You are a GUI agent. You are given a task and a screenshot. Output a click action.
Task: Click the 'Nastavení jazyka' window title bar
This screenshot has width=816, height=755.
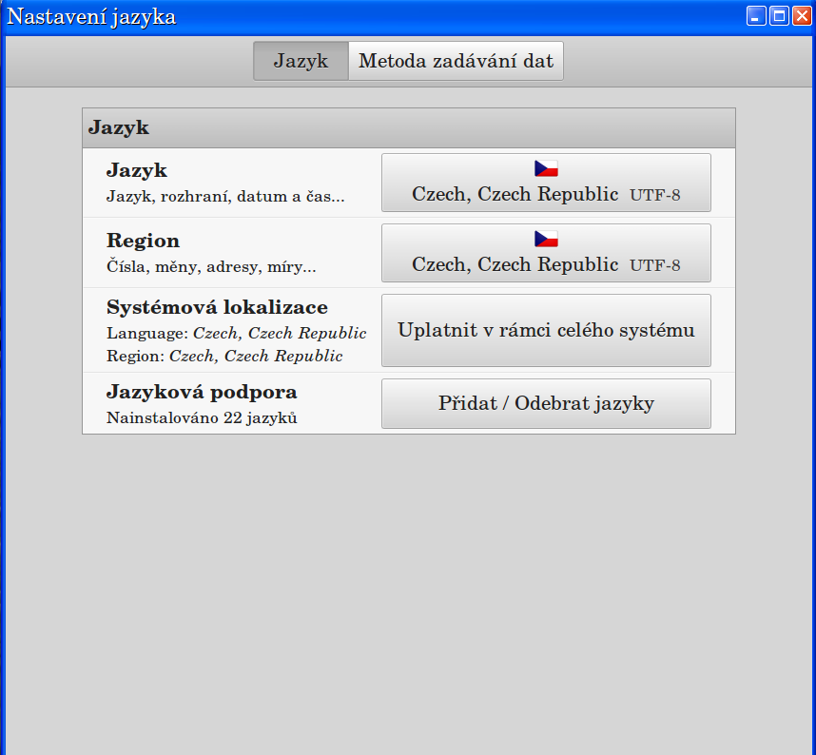point(380,16)
